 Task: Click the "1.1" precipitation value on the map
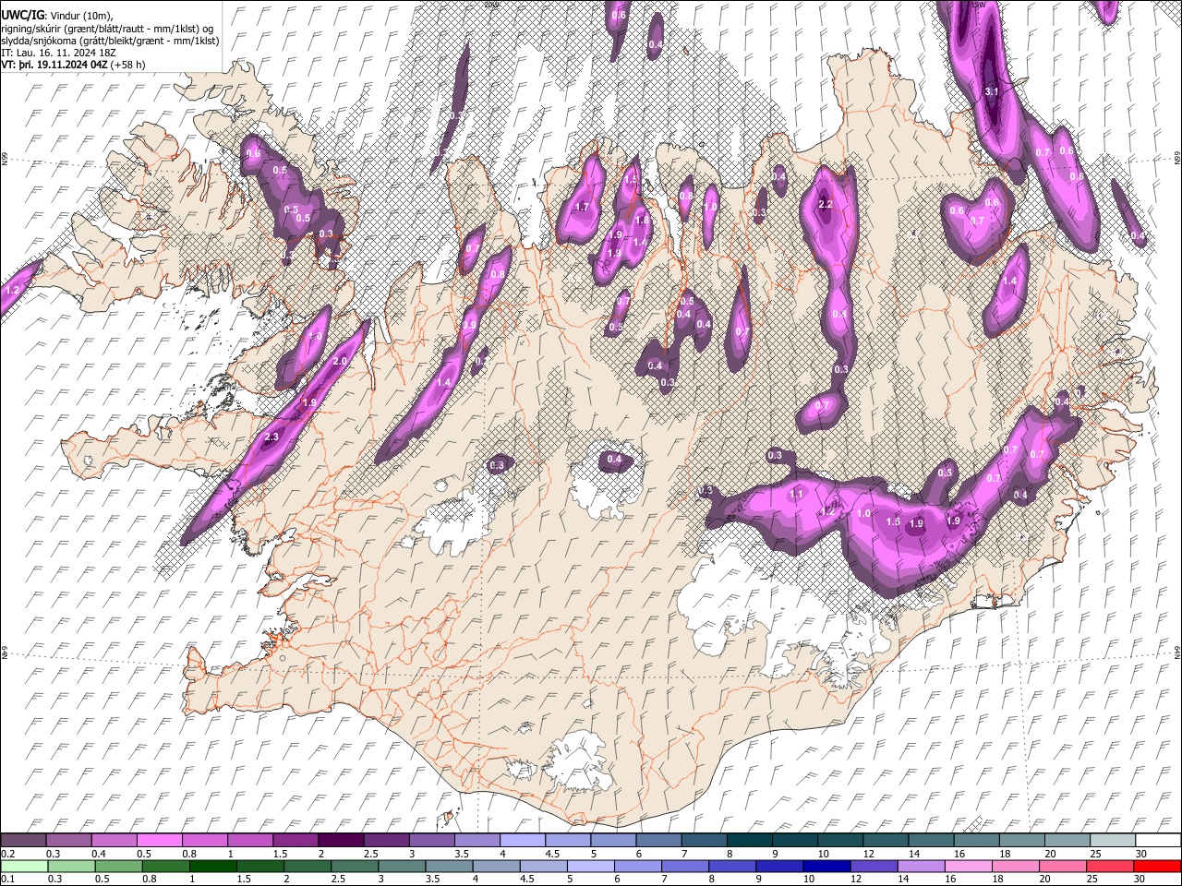pos(797,495)
